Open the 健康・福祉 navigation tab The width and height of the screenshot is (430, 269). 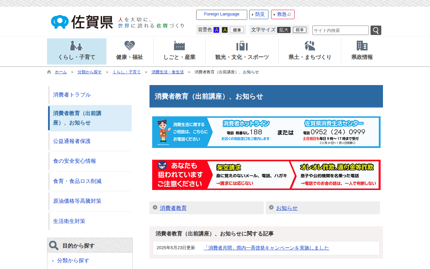point(130,51)
